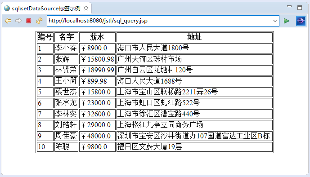310x177 pixels.
Task: Minimize the editor view panel
Action: pyautogui.click(x=289, y=6)
